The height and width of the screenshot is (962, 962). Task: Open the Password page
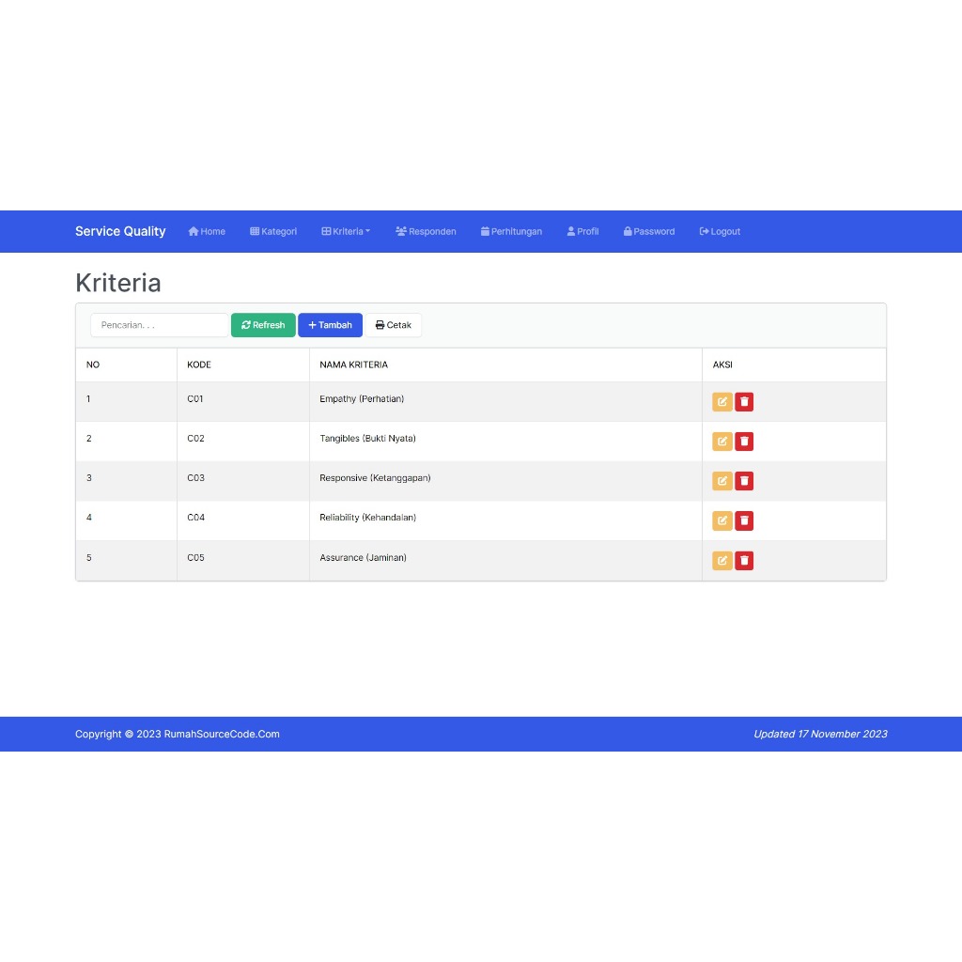(x=649, y=231)
